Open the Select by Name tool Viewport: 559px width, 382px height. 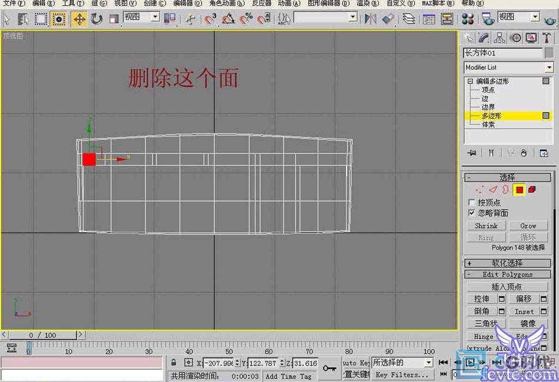click(x=23, y=19)
